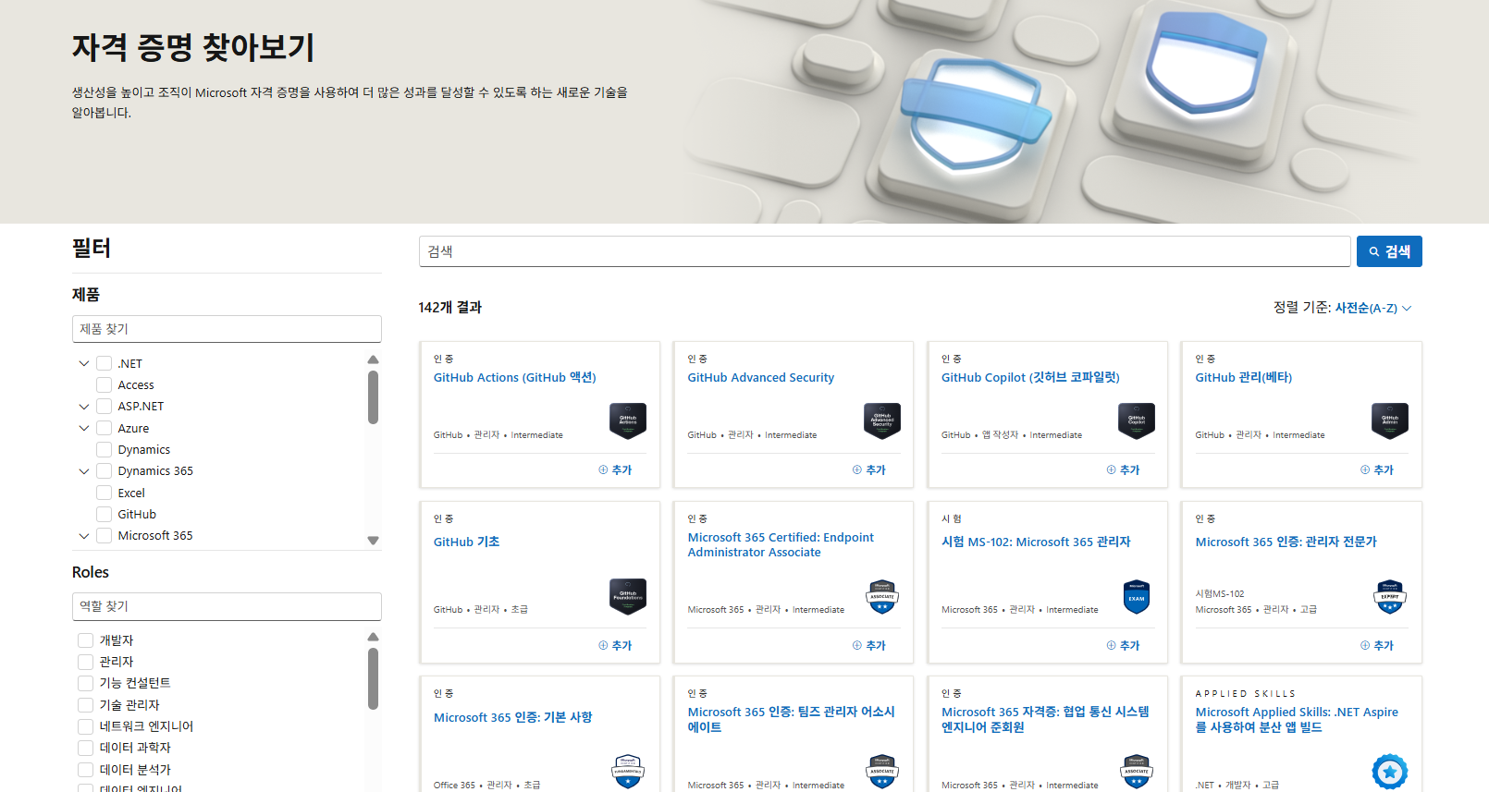Click the 142개 결과 results count text

tap(450, 308)
